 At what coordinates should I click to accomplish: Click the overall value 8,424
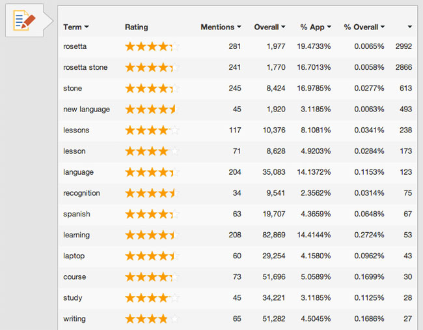(x=276, y=89)
